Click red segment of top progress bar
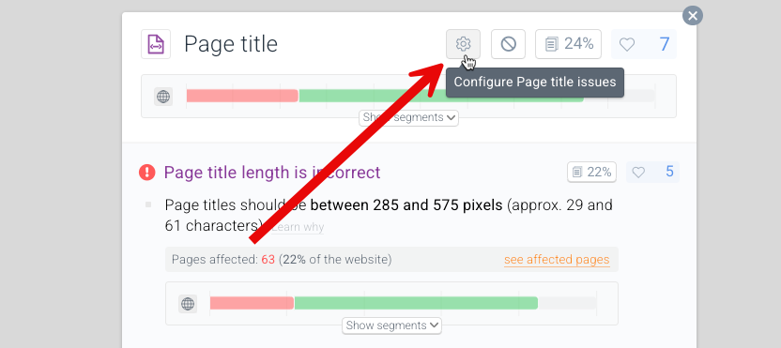Screen dimensions: 781x348 click(x=242, y=96)
